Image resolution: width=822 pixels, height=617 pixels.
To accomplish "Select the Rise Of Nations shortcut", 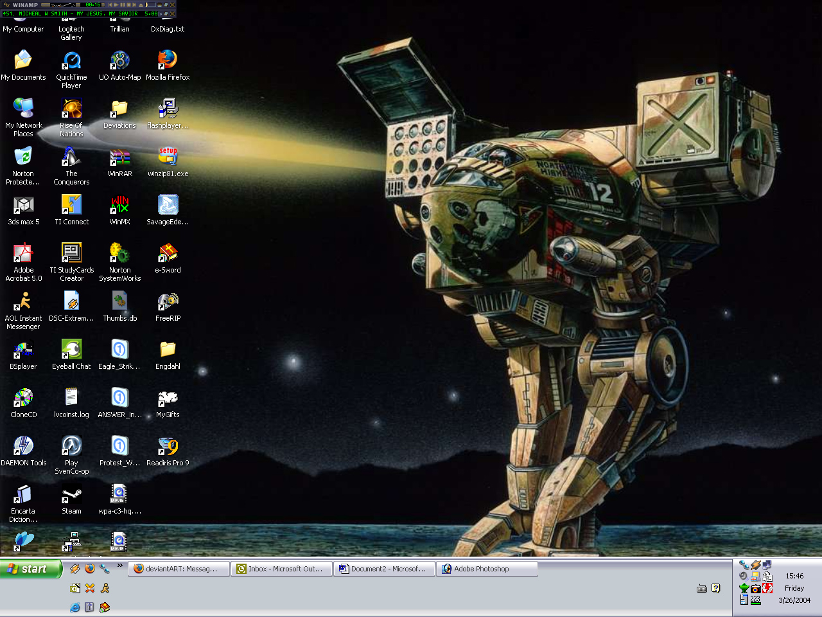I will coord(71,118).
